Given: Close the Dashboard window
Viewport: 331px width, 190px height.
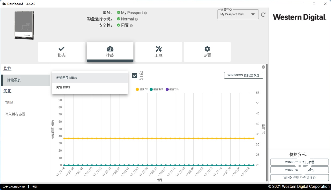Looking at the screenshot, I should point(325,4).
